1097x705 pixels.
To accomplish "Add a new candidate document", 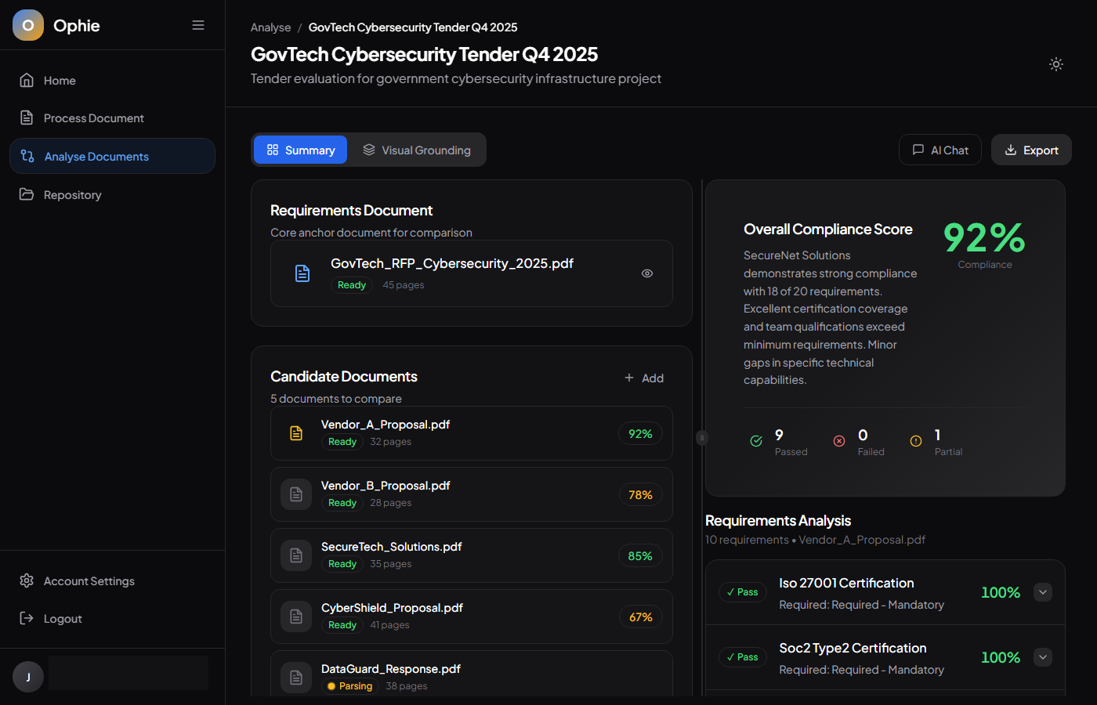I will (643, 378).
